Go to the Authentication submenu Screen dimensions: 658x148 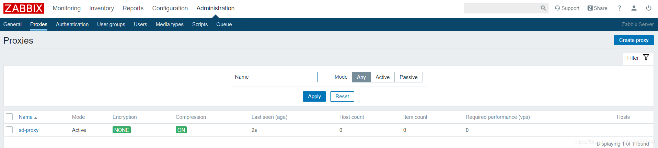click(72, 24)
